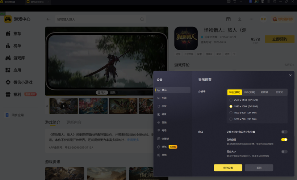Choose 2560 x 1440 (DPI 320) resolution
The width and height of the screenshot is (297, 180).
[244, 100]
